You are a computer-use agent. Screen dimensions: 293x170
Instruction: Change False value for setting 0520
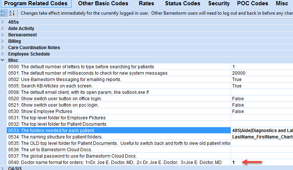pyautogui.click(x=262, y=98)
